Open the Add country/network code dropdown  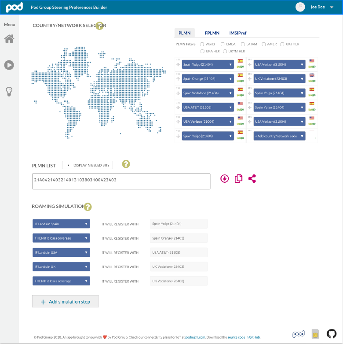(279, 136)
